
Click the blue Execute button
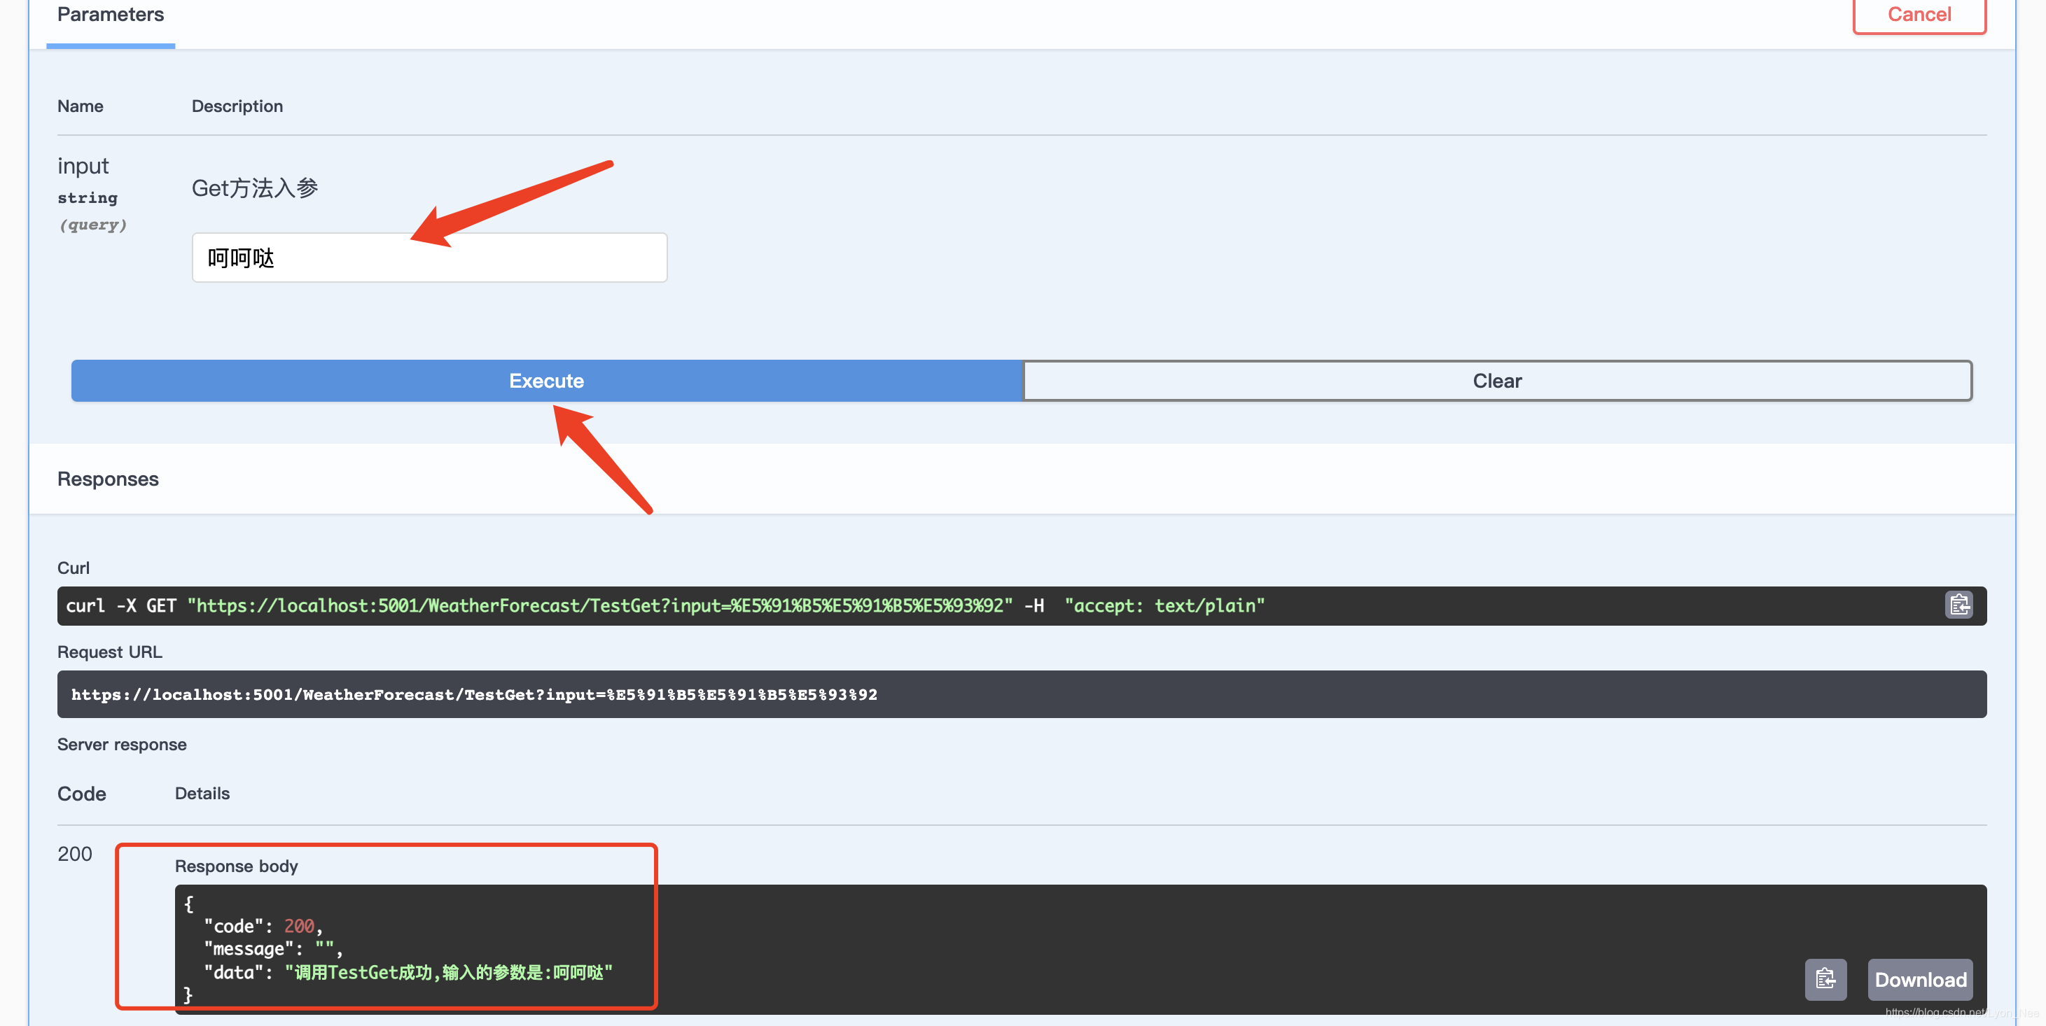(x=546, y=381)
